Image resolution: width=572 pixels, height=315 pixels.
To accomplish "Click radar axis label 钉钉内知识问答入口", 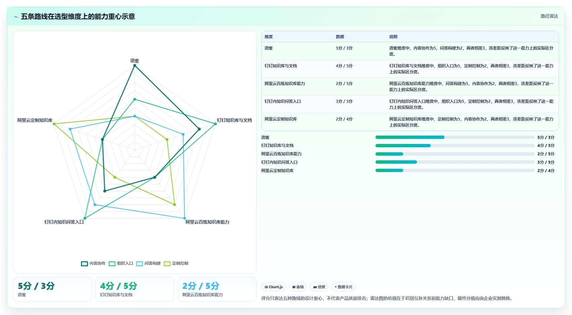I will pos(64,222).
